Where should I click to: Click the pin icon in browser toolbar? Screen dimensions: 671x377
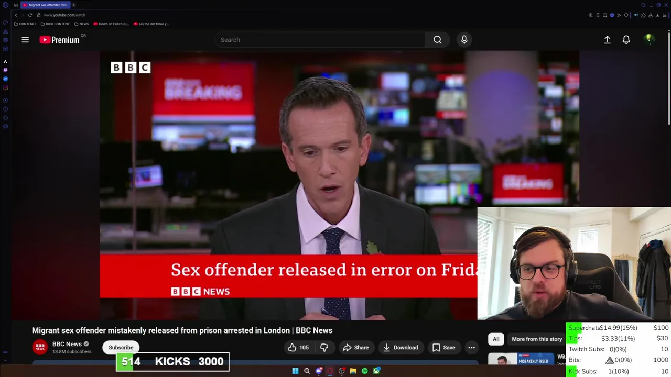(598, 15)
